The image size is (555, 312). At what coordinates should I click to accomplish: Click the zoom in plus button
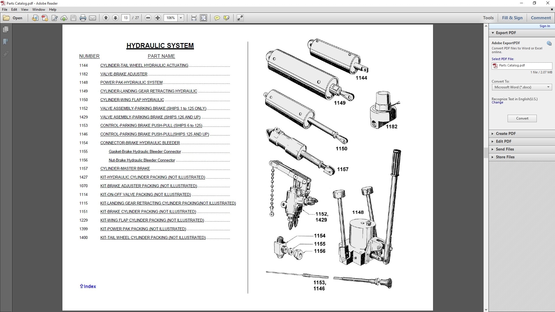(158, 18)
